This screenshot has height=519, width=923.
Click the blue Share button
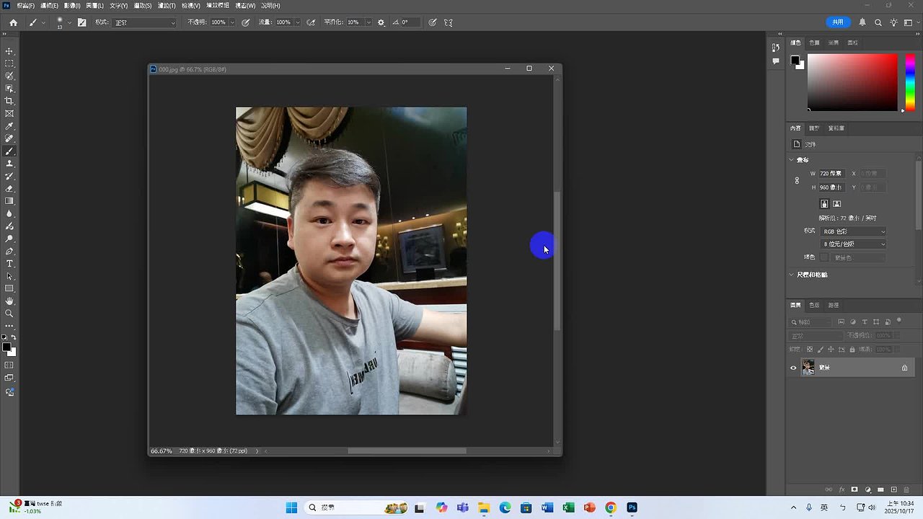click(x=838, y=22)
